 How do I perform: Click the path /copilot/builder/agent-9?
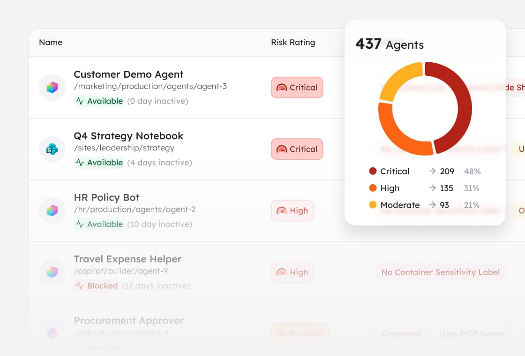point(121,271)
